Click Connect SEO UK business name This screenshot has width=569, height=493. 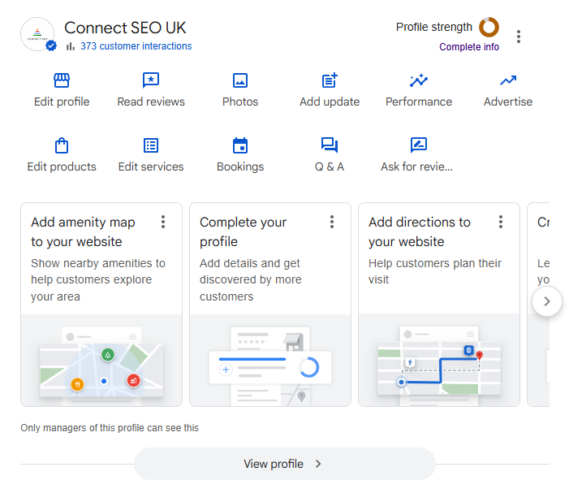tap(125, 28)
